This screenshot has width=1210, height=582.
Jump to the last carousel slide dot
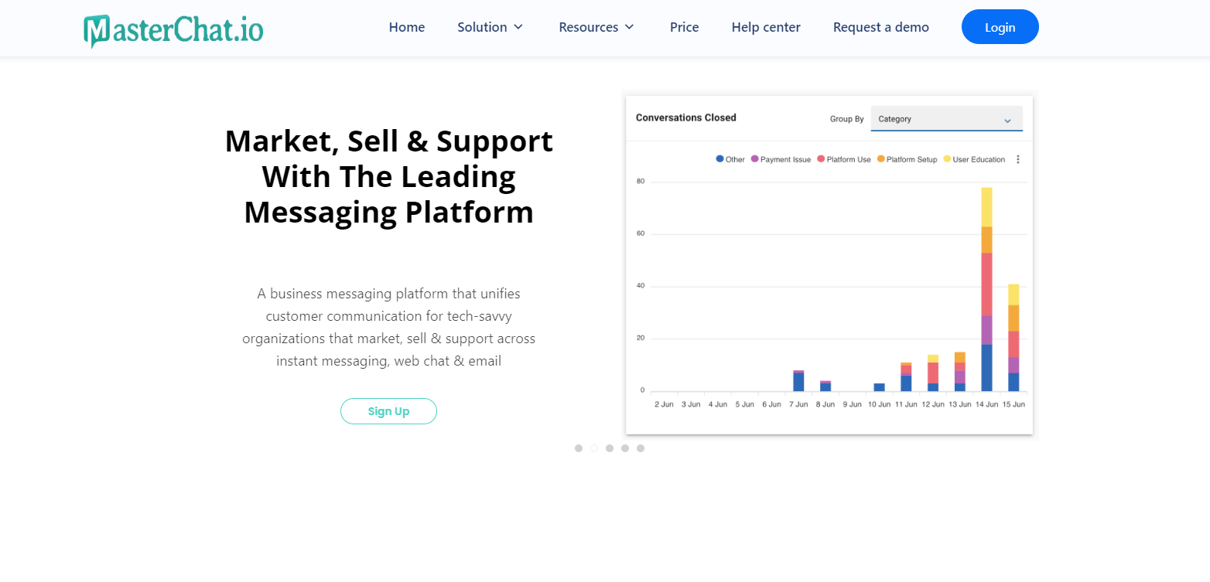tap(641, 448)
